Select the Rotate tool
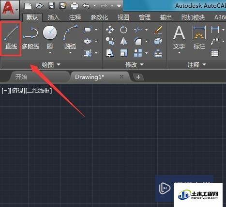Viewport: 226px width, 207px height. (124, 30)
